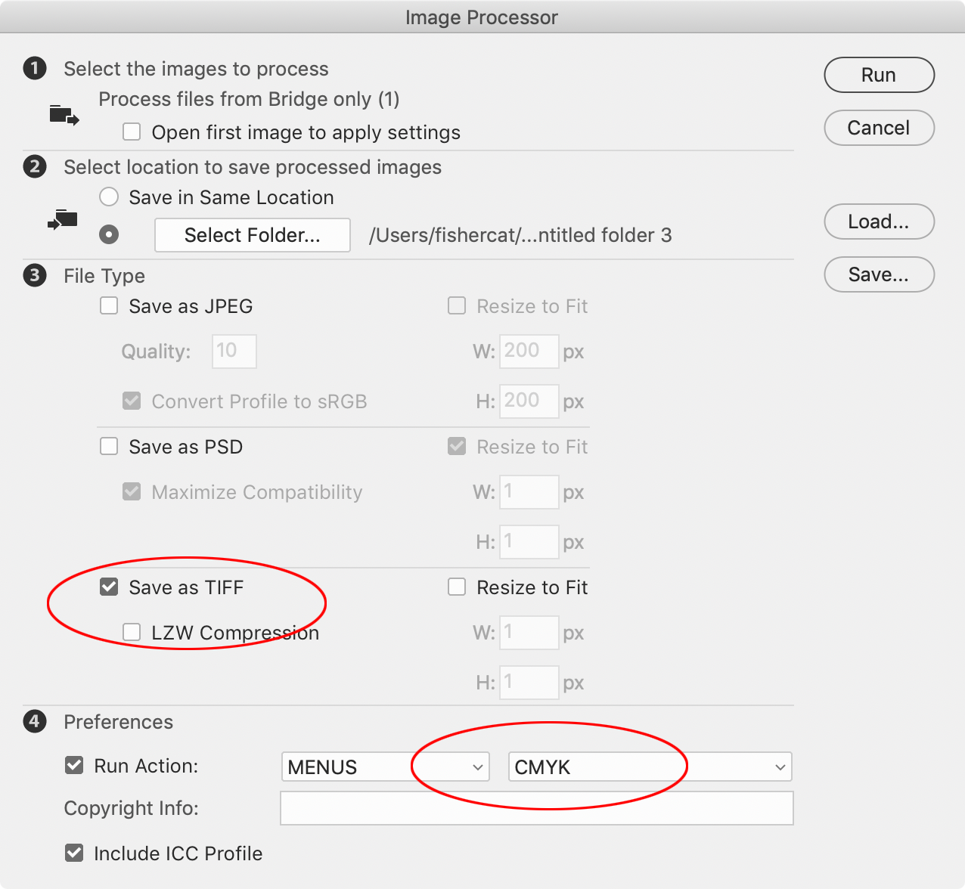
Task: Click Load to load saved settings
Action: (879, 221)
